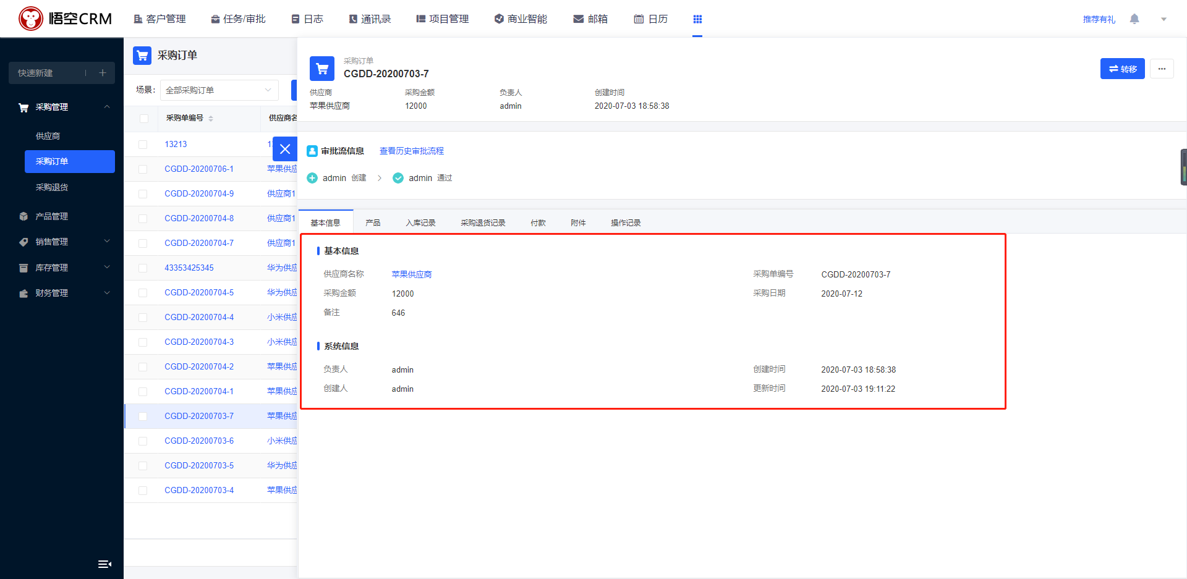Click the admin 通过 check step icon

click(x=398, y=178)
